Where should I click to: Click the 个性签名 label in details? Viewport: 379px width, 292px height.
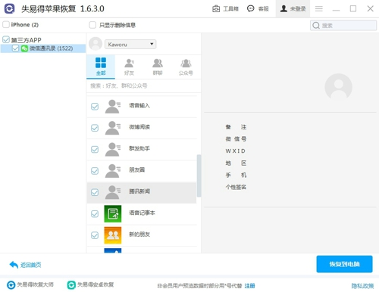236,187
